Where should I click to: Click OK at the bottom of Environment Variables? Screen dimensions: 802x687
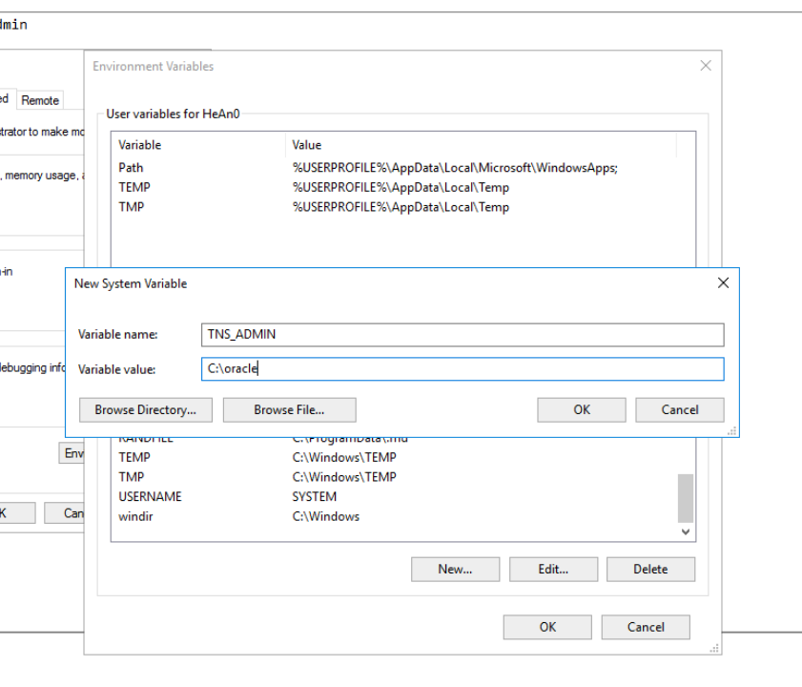pos(547,628)
